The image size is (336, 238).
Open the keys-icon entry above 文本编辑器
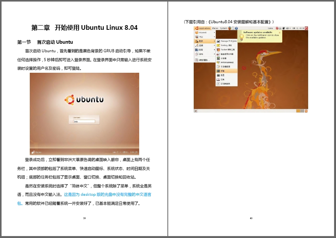[227, 62]
